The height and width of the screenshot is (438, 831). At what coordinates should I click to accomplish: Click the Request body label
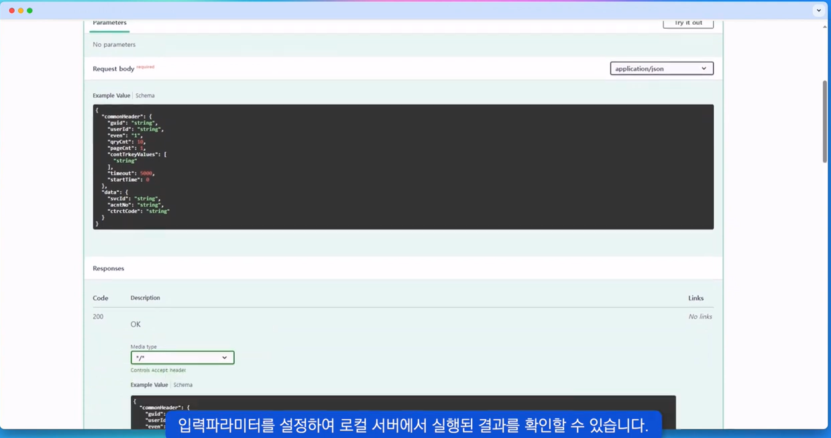pos(113,68)
